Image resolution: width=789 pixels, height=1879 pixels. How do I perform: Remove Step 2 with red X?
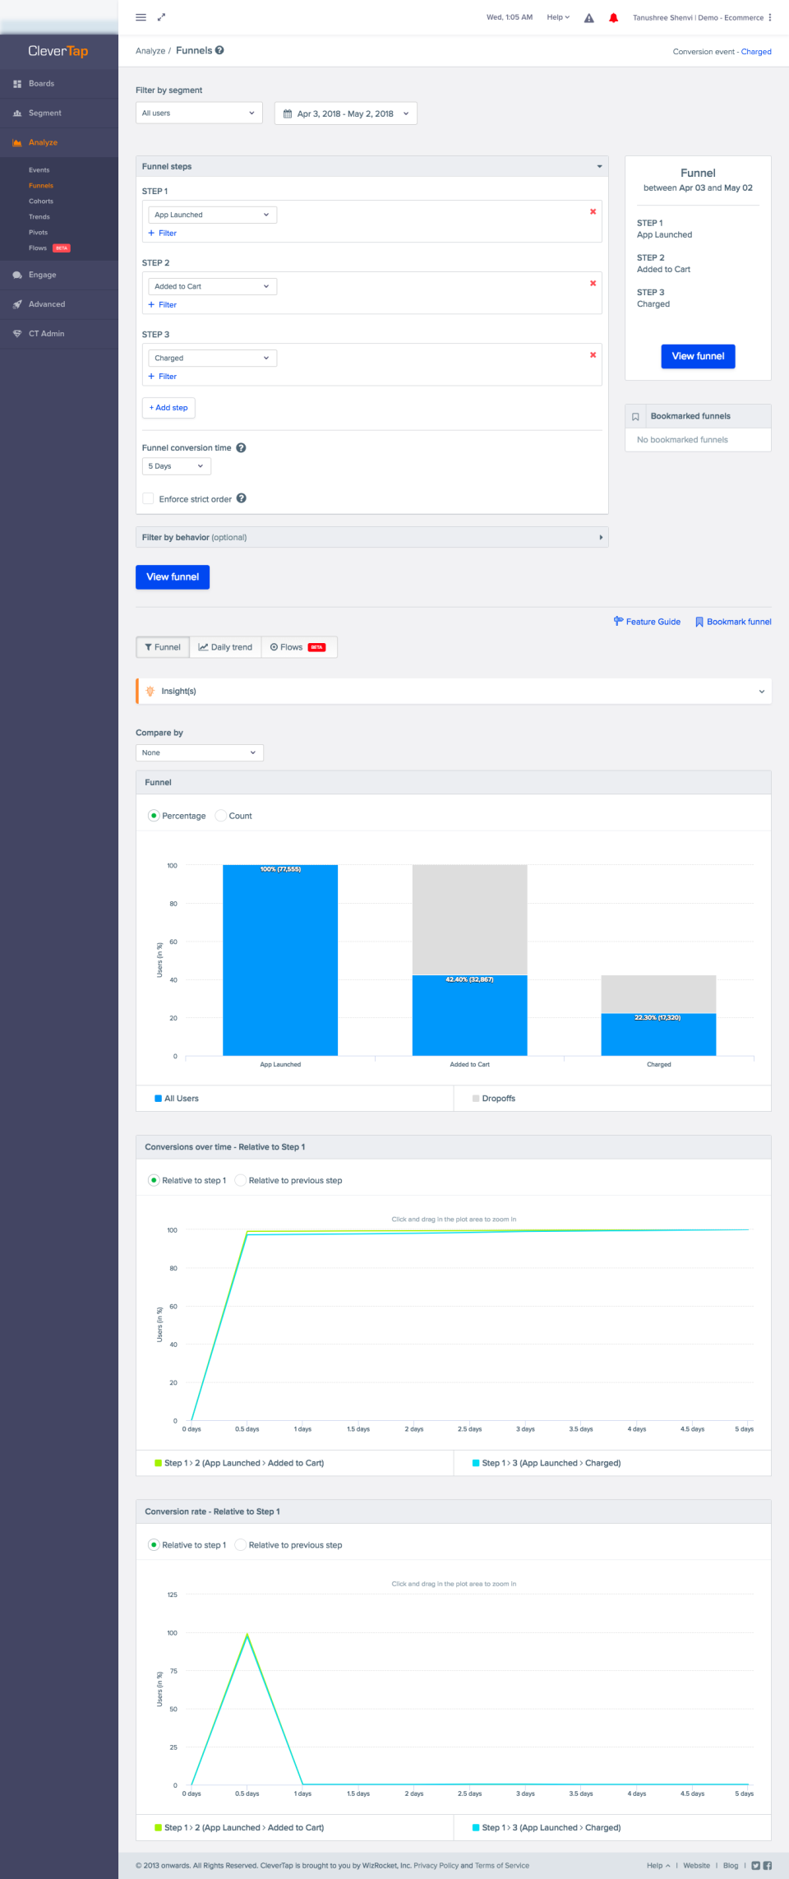click(593, 283)
